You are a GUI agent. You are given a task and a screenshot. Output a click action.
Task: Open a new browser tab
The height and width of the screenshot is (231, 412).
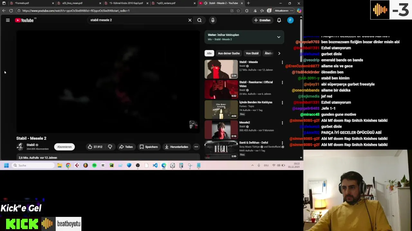[x=248, y=3]
